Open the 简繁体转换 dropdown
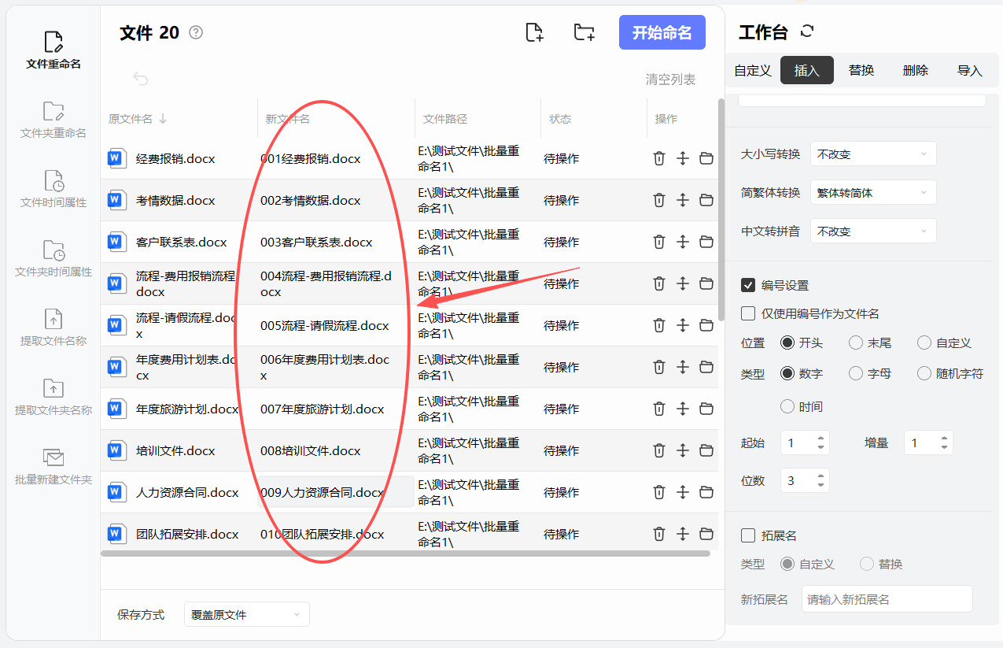 873,193
